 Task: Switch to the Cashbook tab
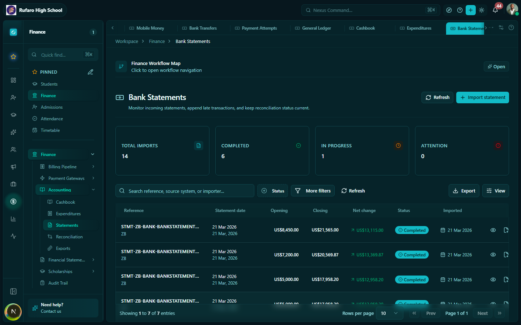(x=362, y=28)
